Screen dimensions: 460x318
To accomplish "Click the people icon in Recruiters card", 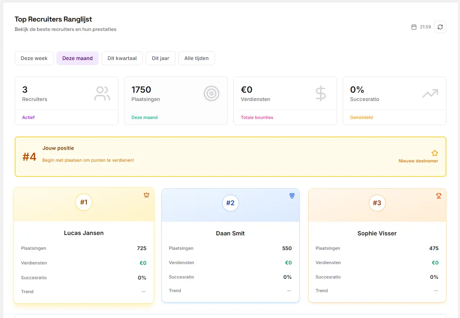I will coord(102,93).
